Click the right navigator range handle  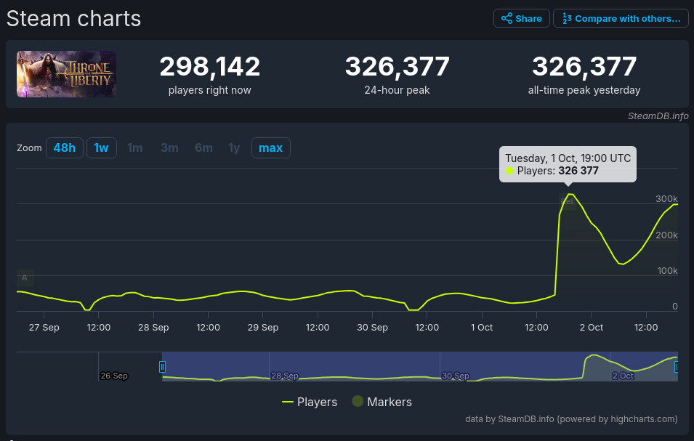[677, 367]
